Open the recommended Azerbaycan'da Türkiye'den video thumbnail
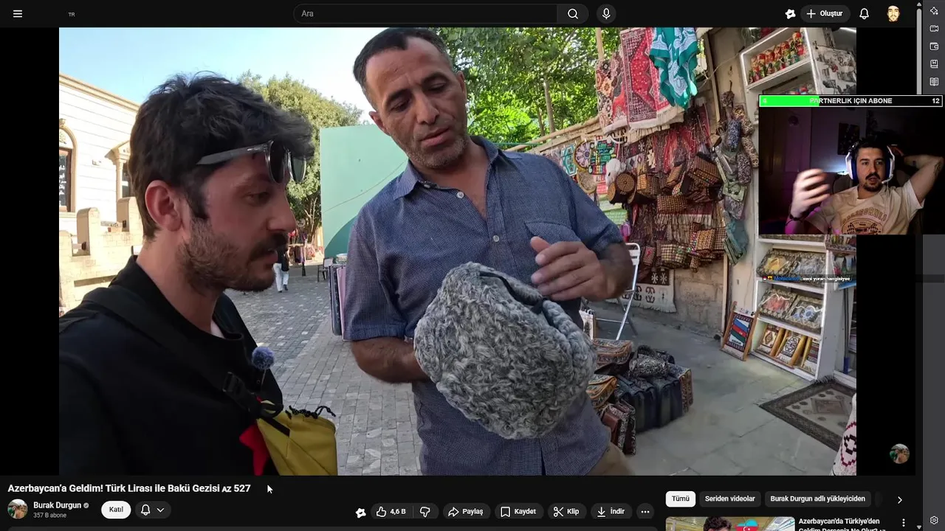This screenshot has height=531, width=945. [730, 524]
